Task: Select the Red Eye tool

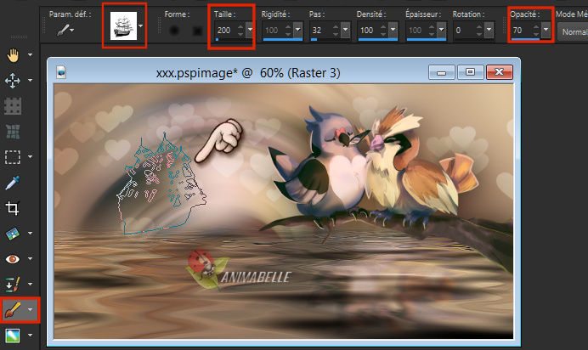Action: [13, 259]
